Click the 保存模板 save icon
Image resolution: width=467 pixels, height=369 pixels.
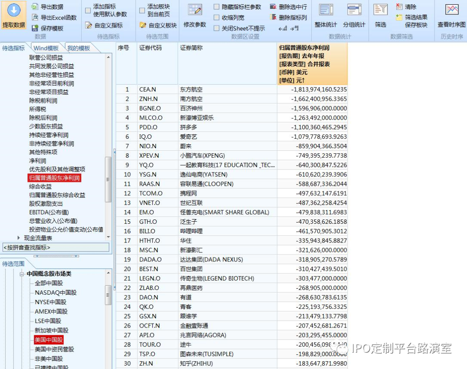35,28
